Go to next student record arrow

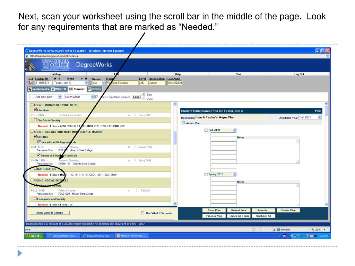point(82,79)
